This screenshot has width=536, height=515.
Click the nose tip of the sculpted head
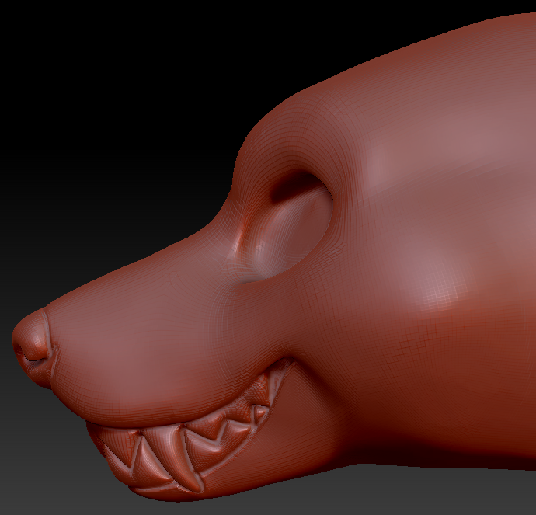[33, 347]
